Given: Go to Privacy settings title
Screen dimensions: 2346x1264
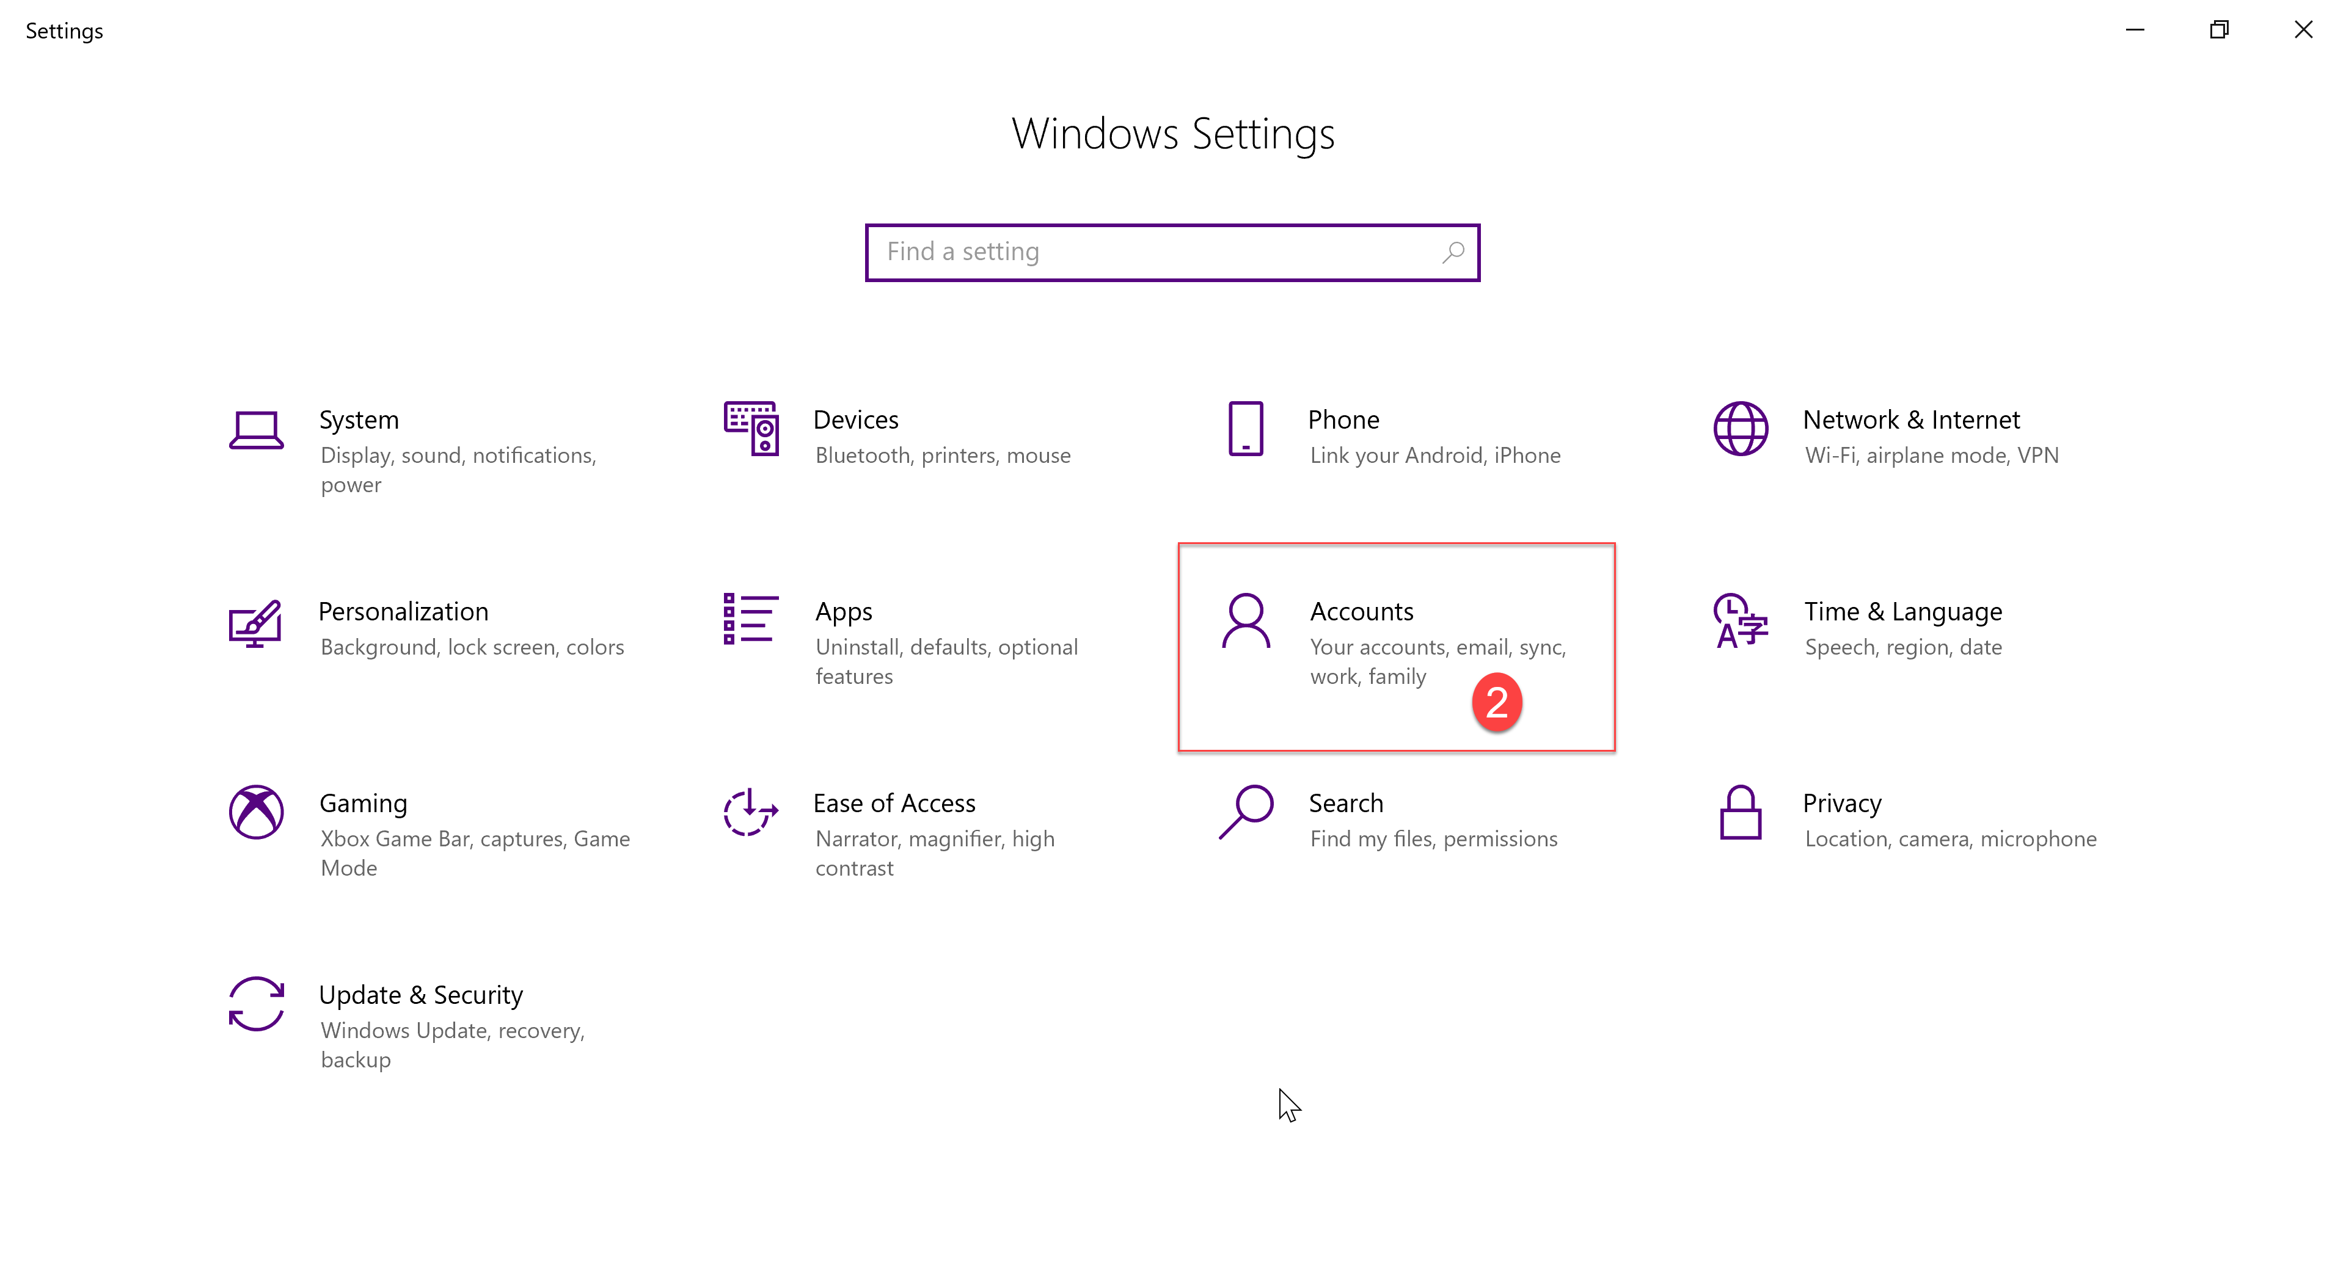Looking at the screenshot, I should pos(1841,802).
